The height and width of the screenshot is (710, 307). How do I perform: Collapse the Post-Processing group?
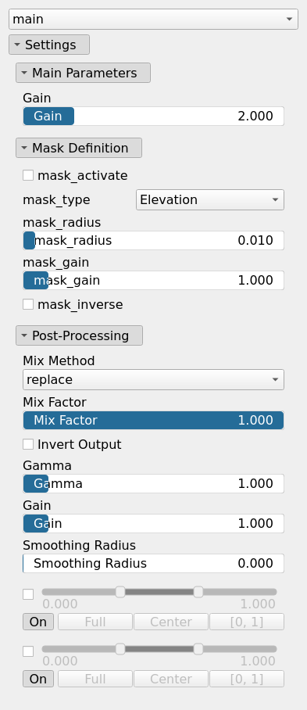pyautogui.click(x=79, y=335)
